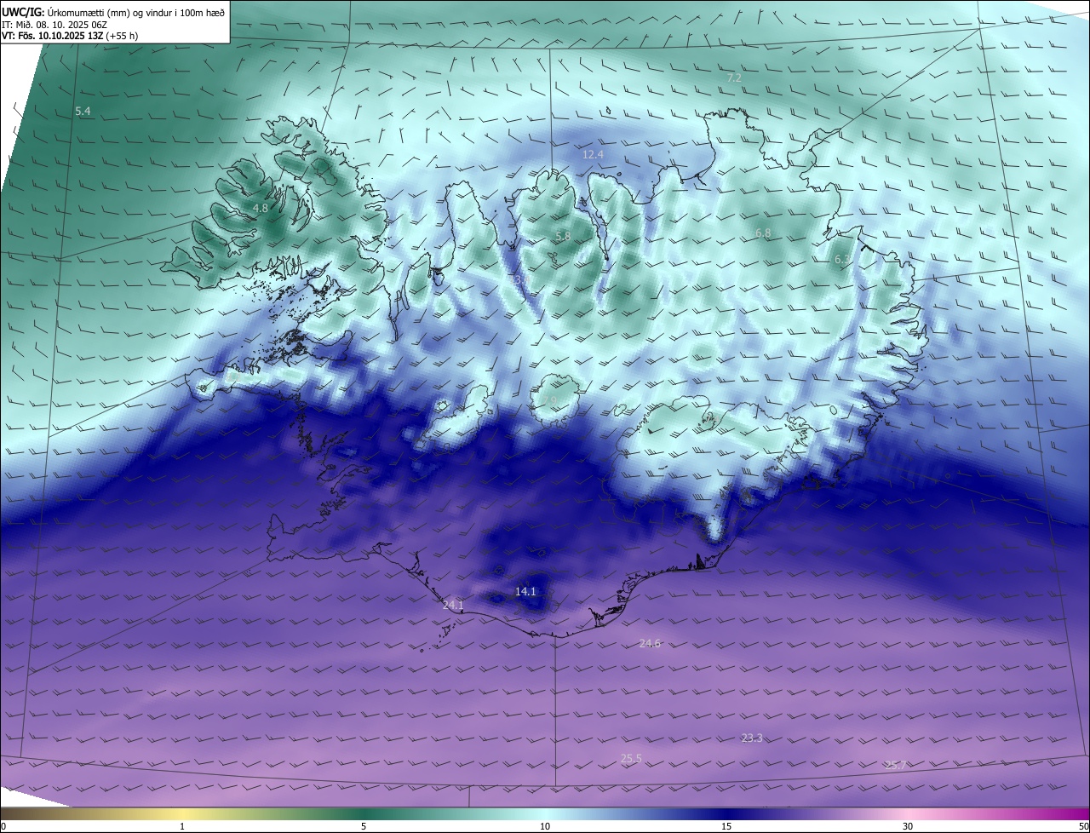This screenshot has width=1090, height=833.
Task: Click the 1 tick label on the colour scale
Action: [x=182, y=826]
